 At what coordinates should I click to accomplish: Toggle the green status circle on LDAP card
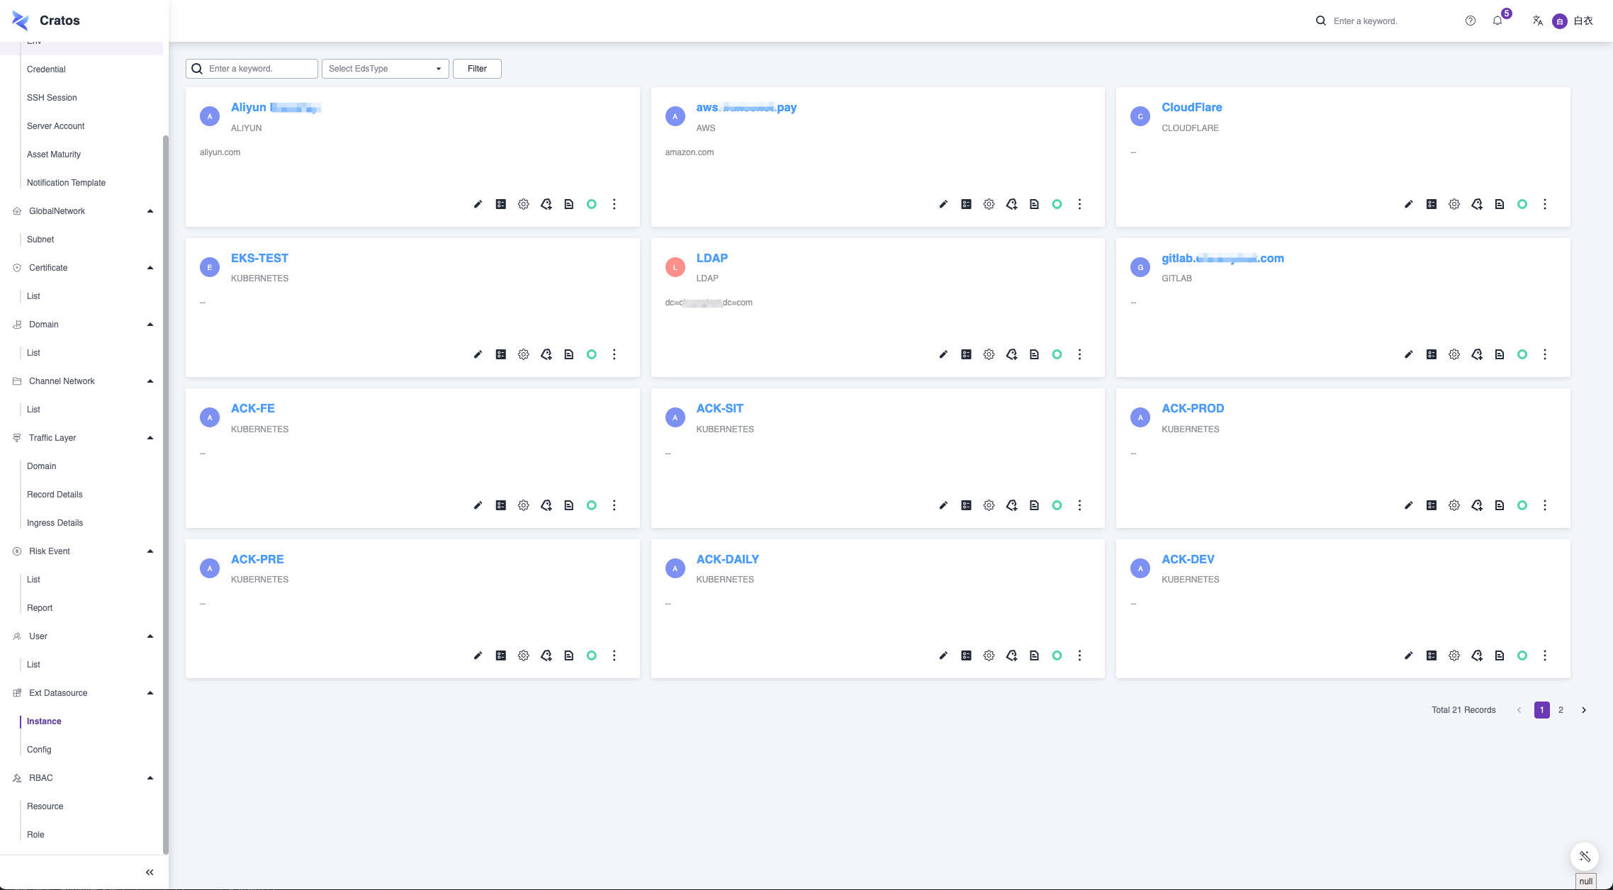(1057, 354)
